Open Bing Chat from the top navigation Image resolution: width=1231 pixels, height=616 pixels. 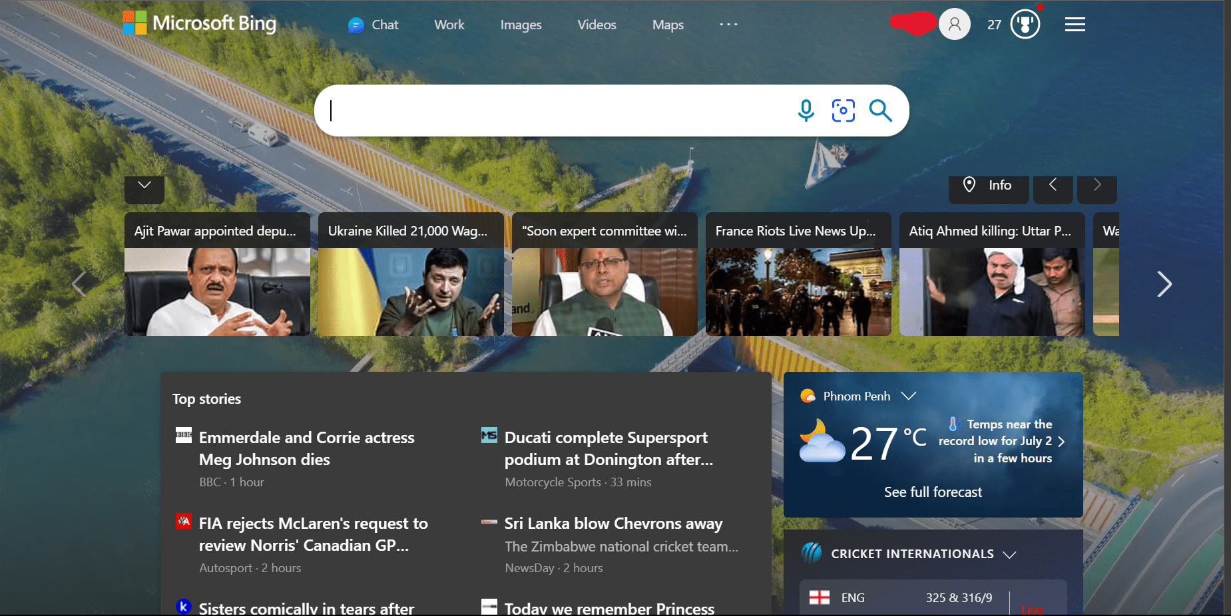click(373, 25)
